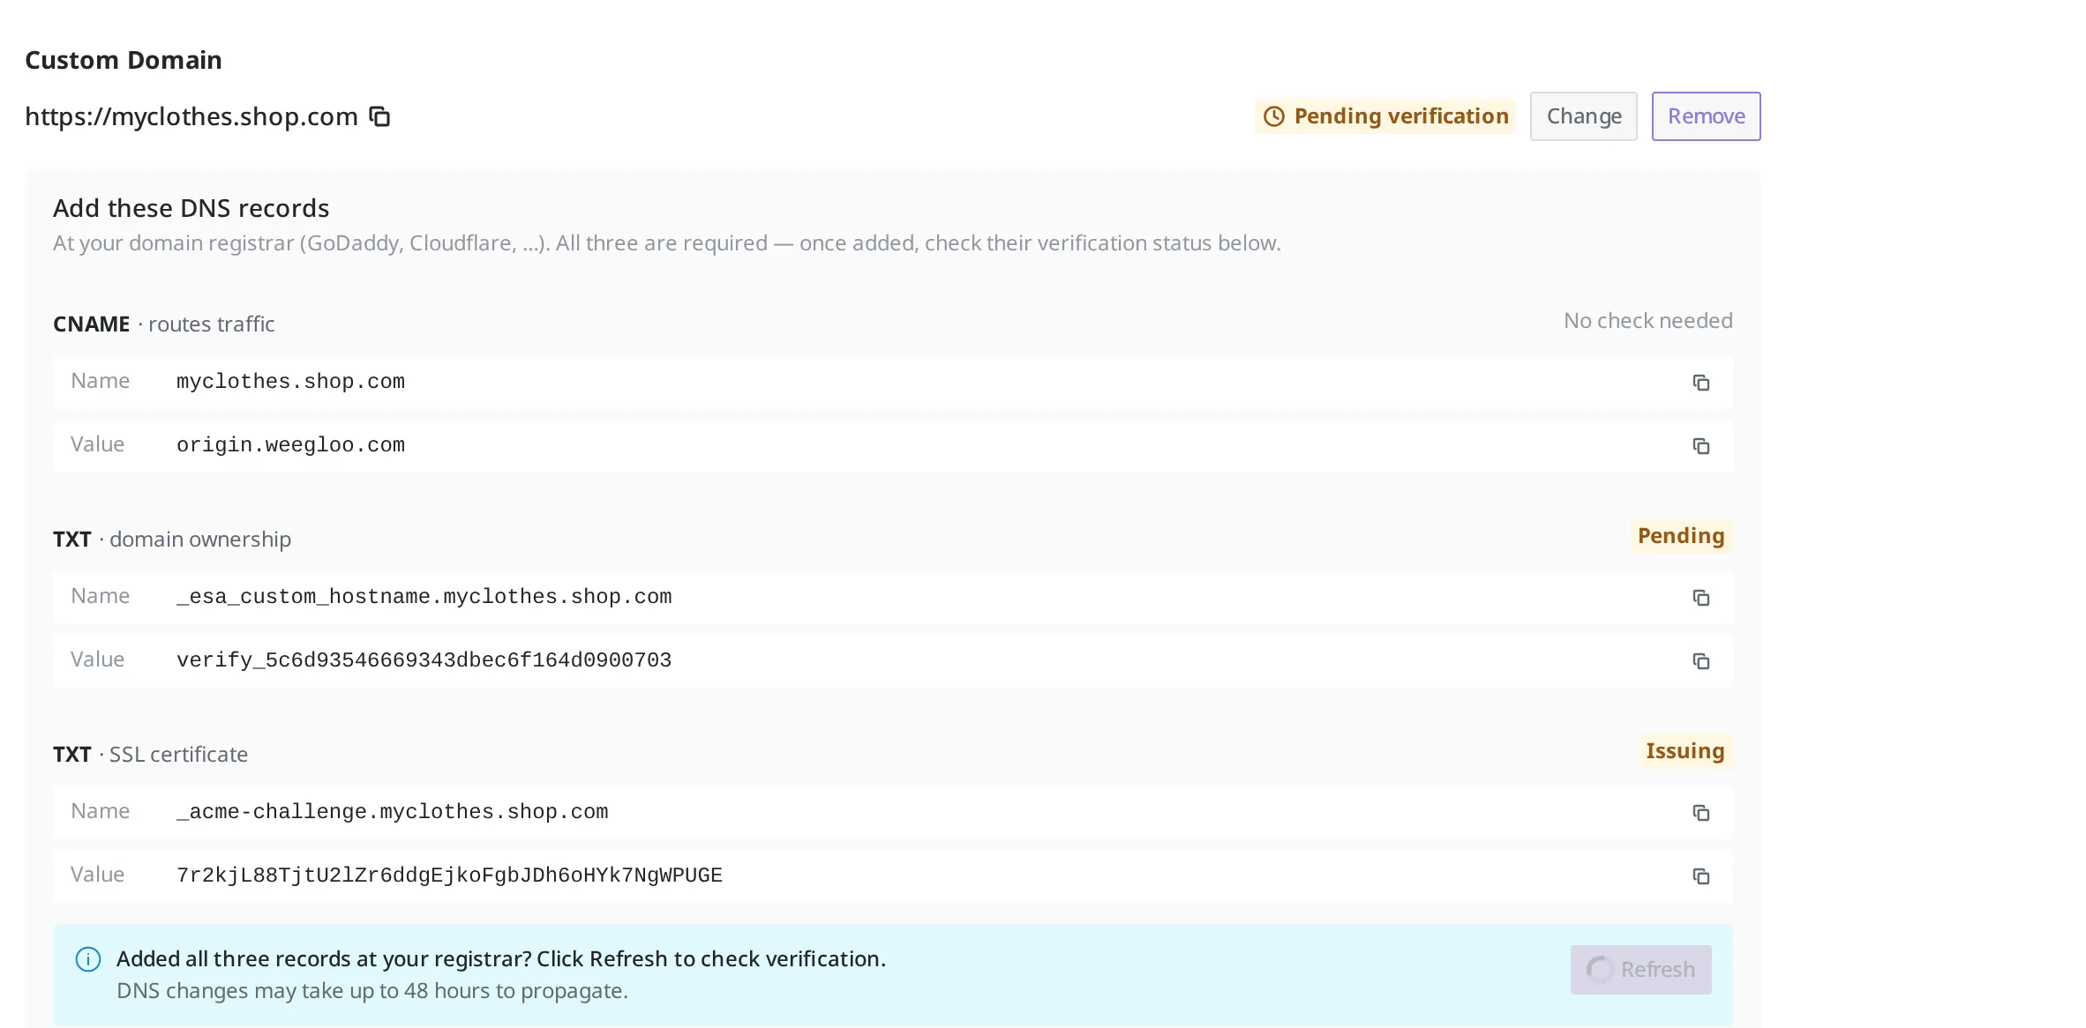Copy the custom domain URL https://myclothes.shop.com
This screenshot has width=2086, height=1028.
pyautogui.click(x=379, y=116)
